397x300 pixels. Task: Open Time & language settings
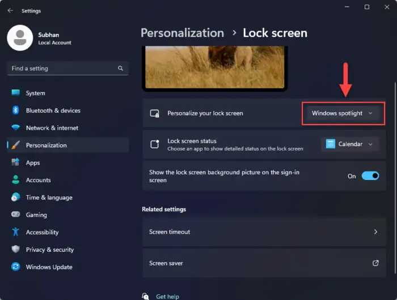point(49,198)
